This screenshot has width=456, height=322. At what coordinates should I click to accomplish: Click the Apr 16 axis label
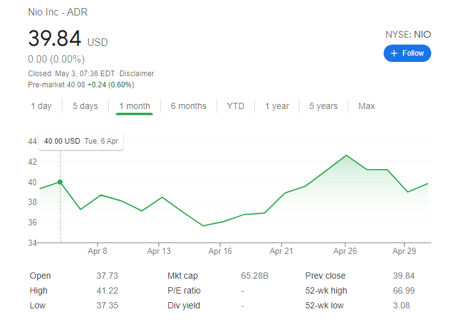point(220,251)
